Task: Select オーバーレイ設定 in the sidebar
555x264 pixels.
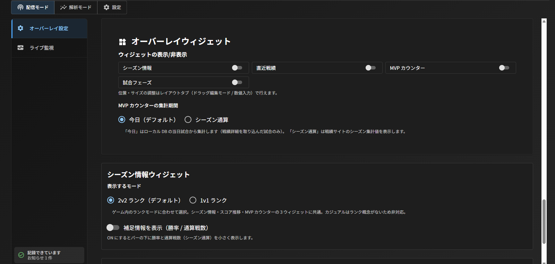Action: pyautogui.click(x=49, y=28)
